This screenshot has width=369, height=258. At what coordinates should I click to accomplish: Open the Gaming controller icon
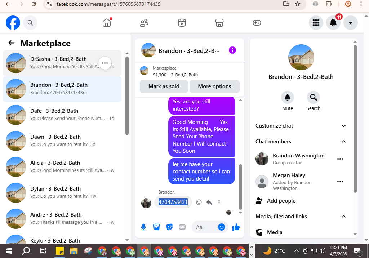(257, 23)
